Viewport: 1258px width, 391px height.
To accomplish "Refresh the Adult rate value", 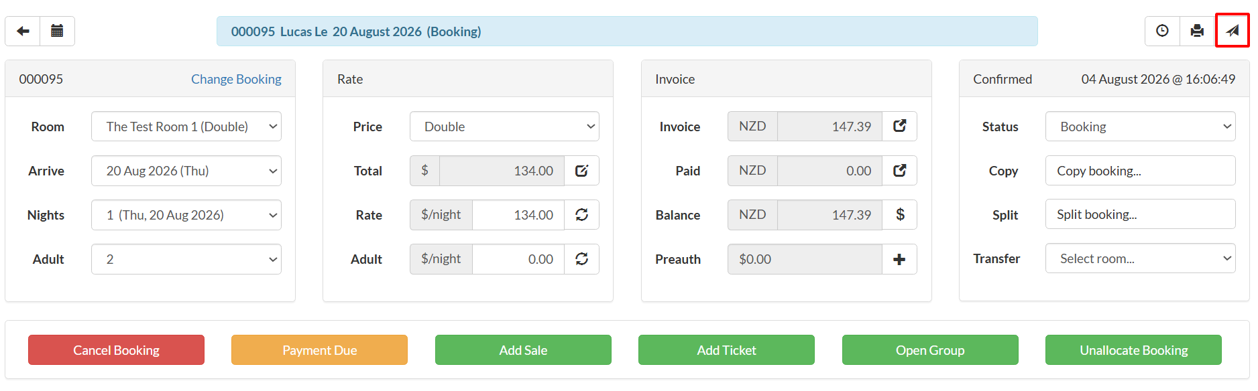I will 581,259.
